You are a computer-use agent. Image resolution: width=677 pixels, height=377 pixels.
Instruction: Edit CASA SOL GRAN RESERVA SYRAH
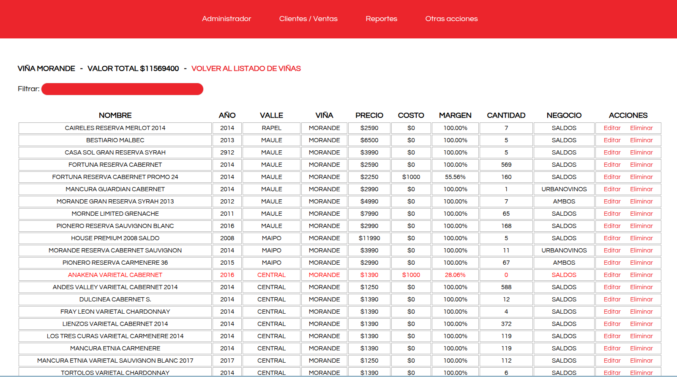point(612,152)
